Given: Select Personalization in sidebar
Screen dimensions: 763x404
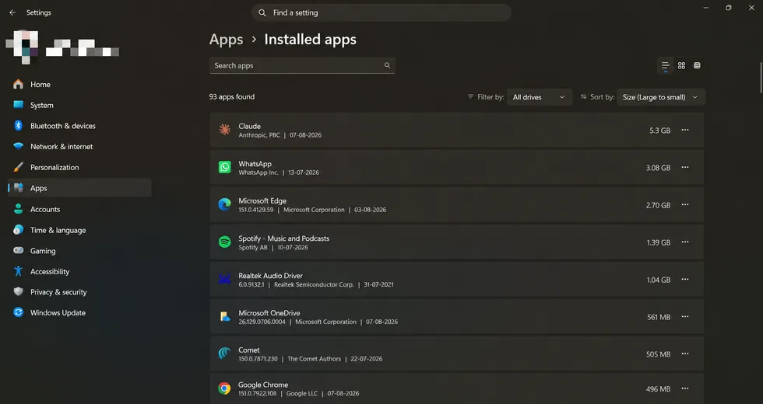Looking at the screenshot, I should [79, 167].
